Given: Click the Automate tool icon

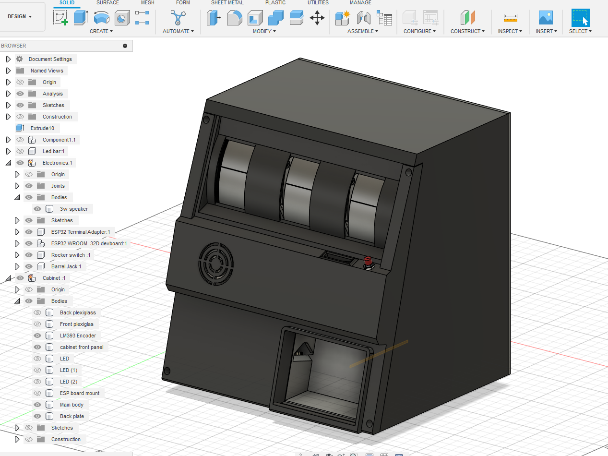Looking at the screenshot, I should (178, 18).
